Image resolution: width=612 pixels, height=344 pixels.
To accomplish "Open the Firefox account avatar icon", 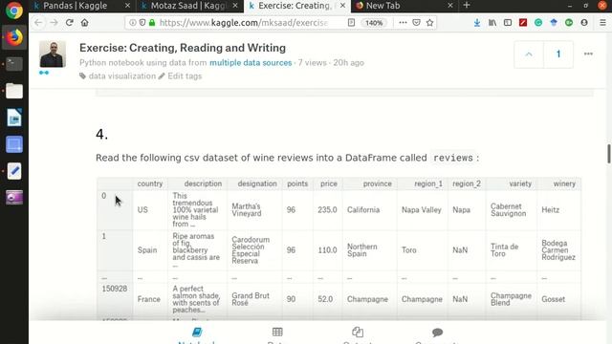I will pos(584,23).
